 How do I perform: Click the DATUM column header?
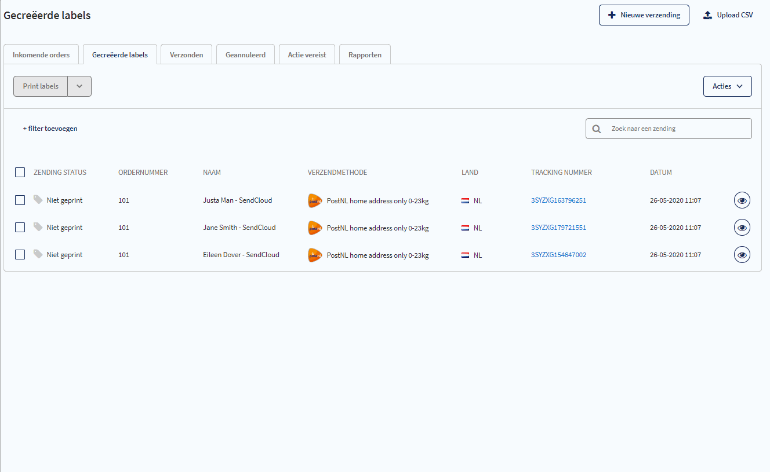pyautogui.click(x=661, y=173)
